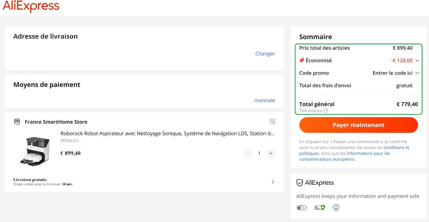Click the Moyens de paiement heading
This screenshot has width=429, height=222.
coord(47,85)
